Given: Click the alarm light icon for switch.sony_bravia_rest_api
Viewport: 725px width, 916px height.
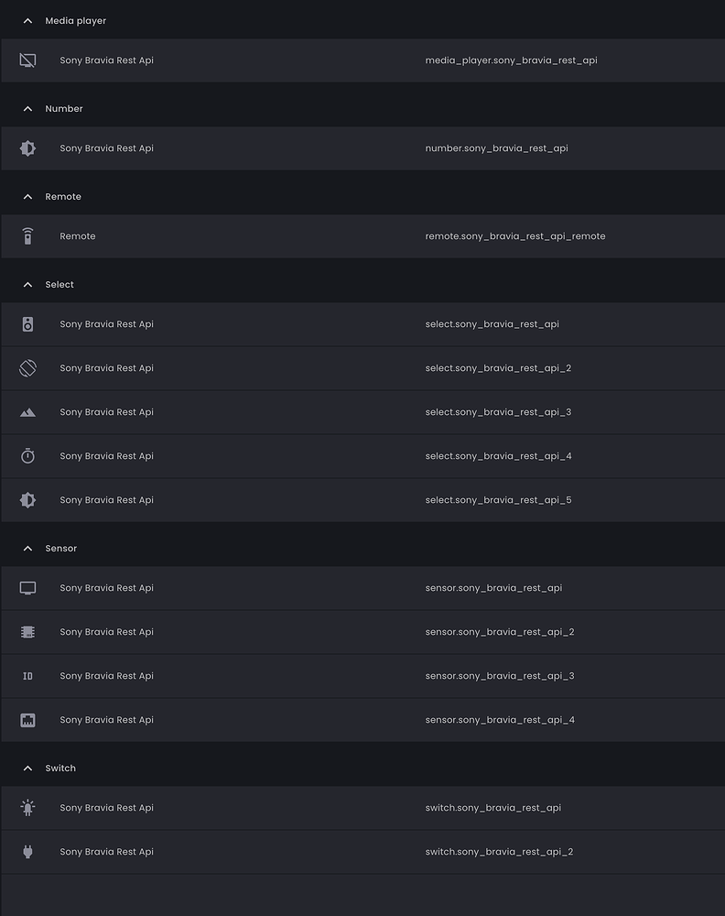Looking at the screenshot, I should [27, 807].
